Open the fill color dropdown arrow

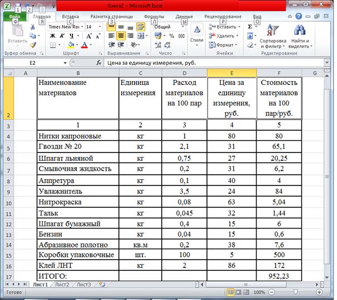(x=77, y=45)
